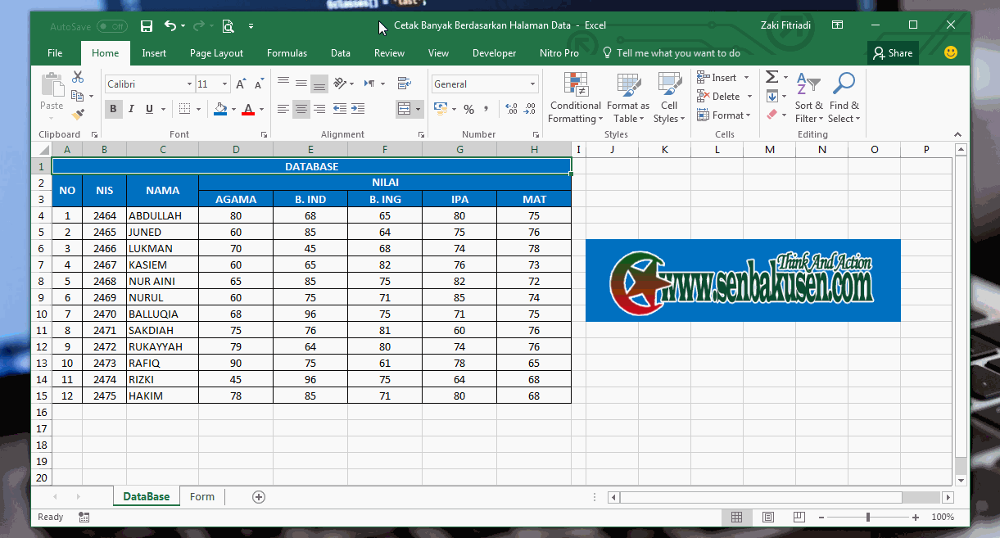1000x538 pixels.
Task: Apply the Percent Style format
Action: [x=468, y=107]
